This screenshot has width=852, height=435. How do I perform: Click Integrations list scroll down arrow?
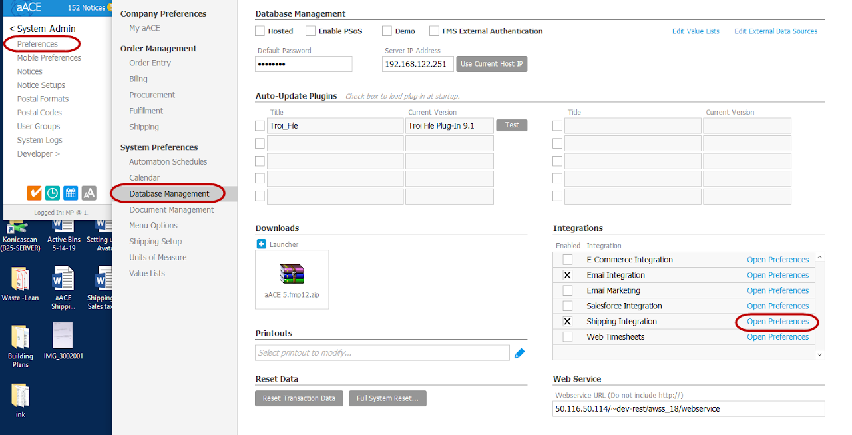tap(820, 355)
